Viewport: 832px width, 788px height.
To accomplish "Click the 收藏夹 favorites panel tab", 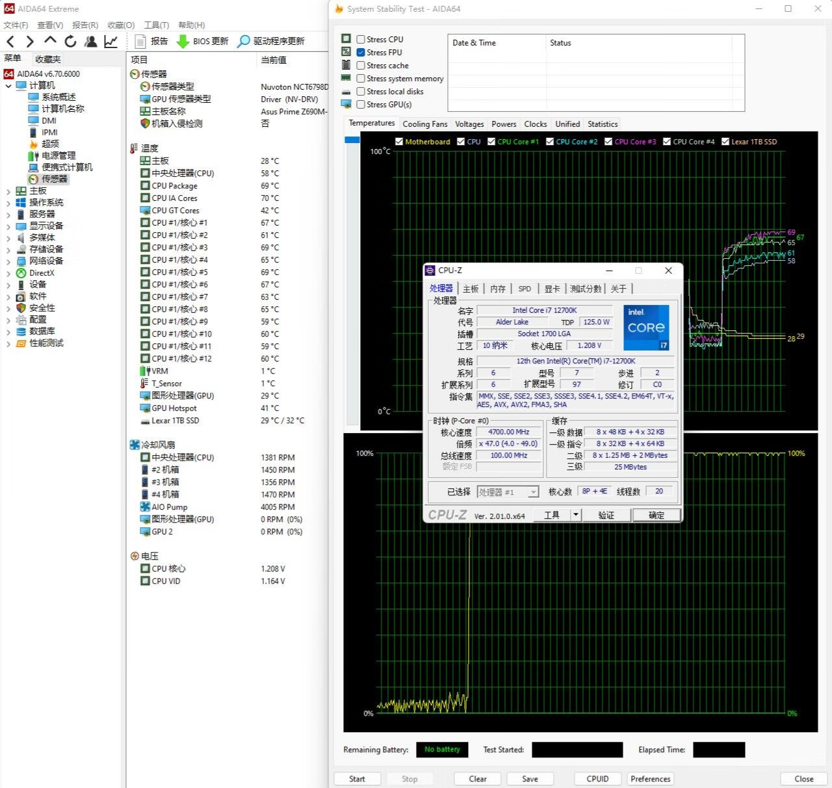I will [x=48, y=59].
